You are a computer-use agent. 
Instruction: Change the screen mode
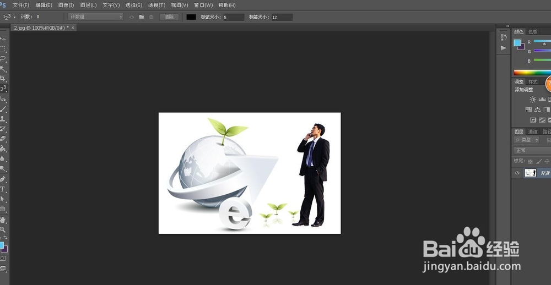click(3, 269)
